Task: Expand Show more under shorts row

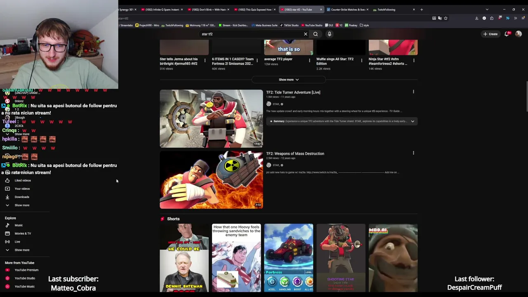Action: [288, 80]
